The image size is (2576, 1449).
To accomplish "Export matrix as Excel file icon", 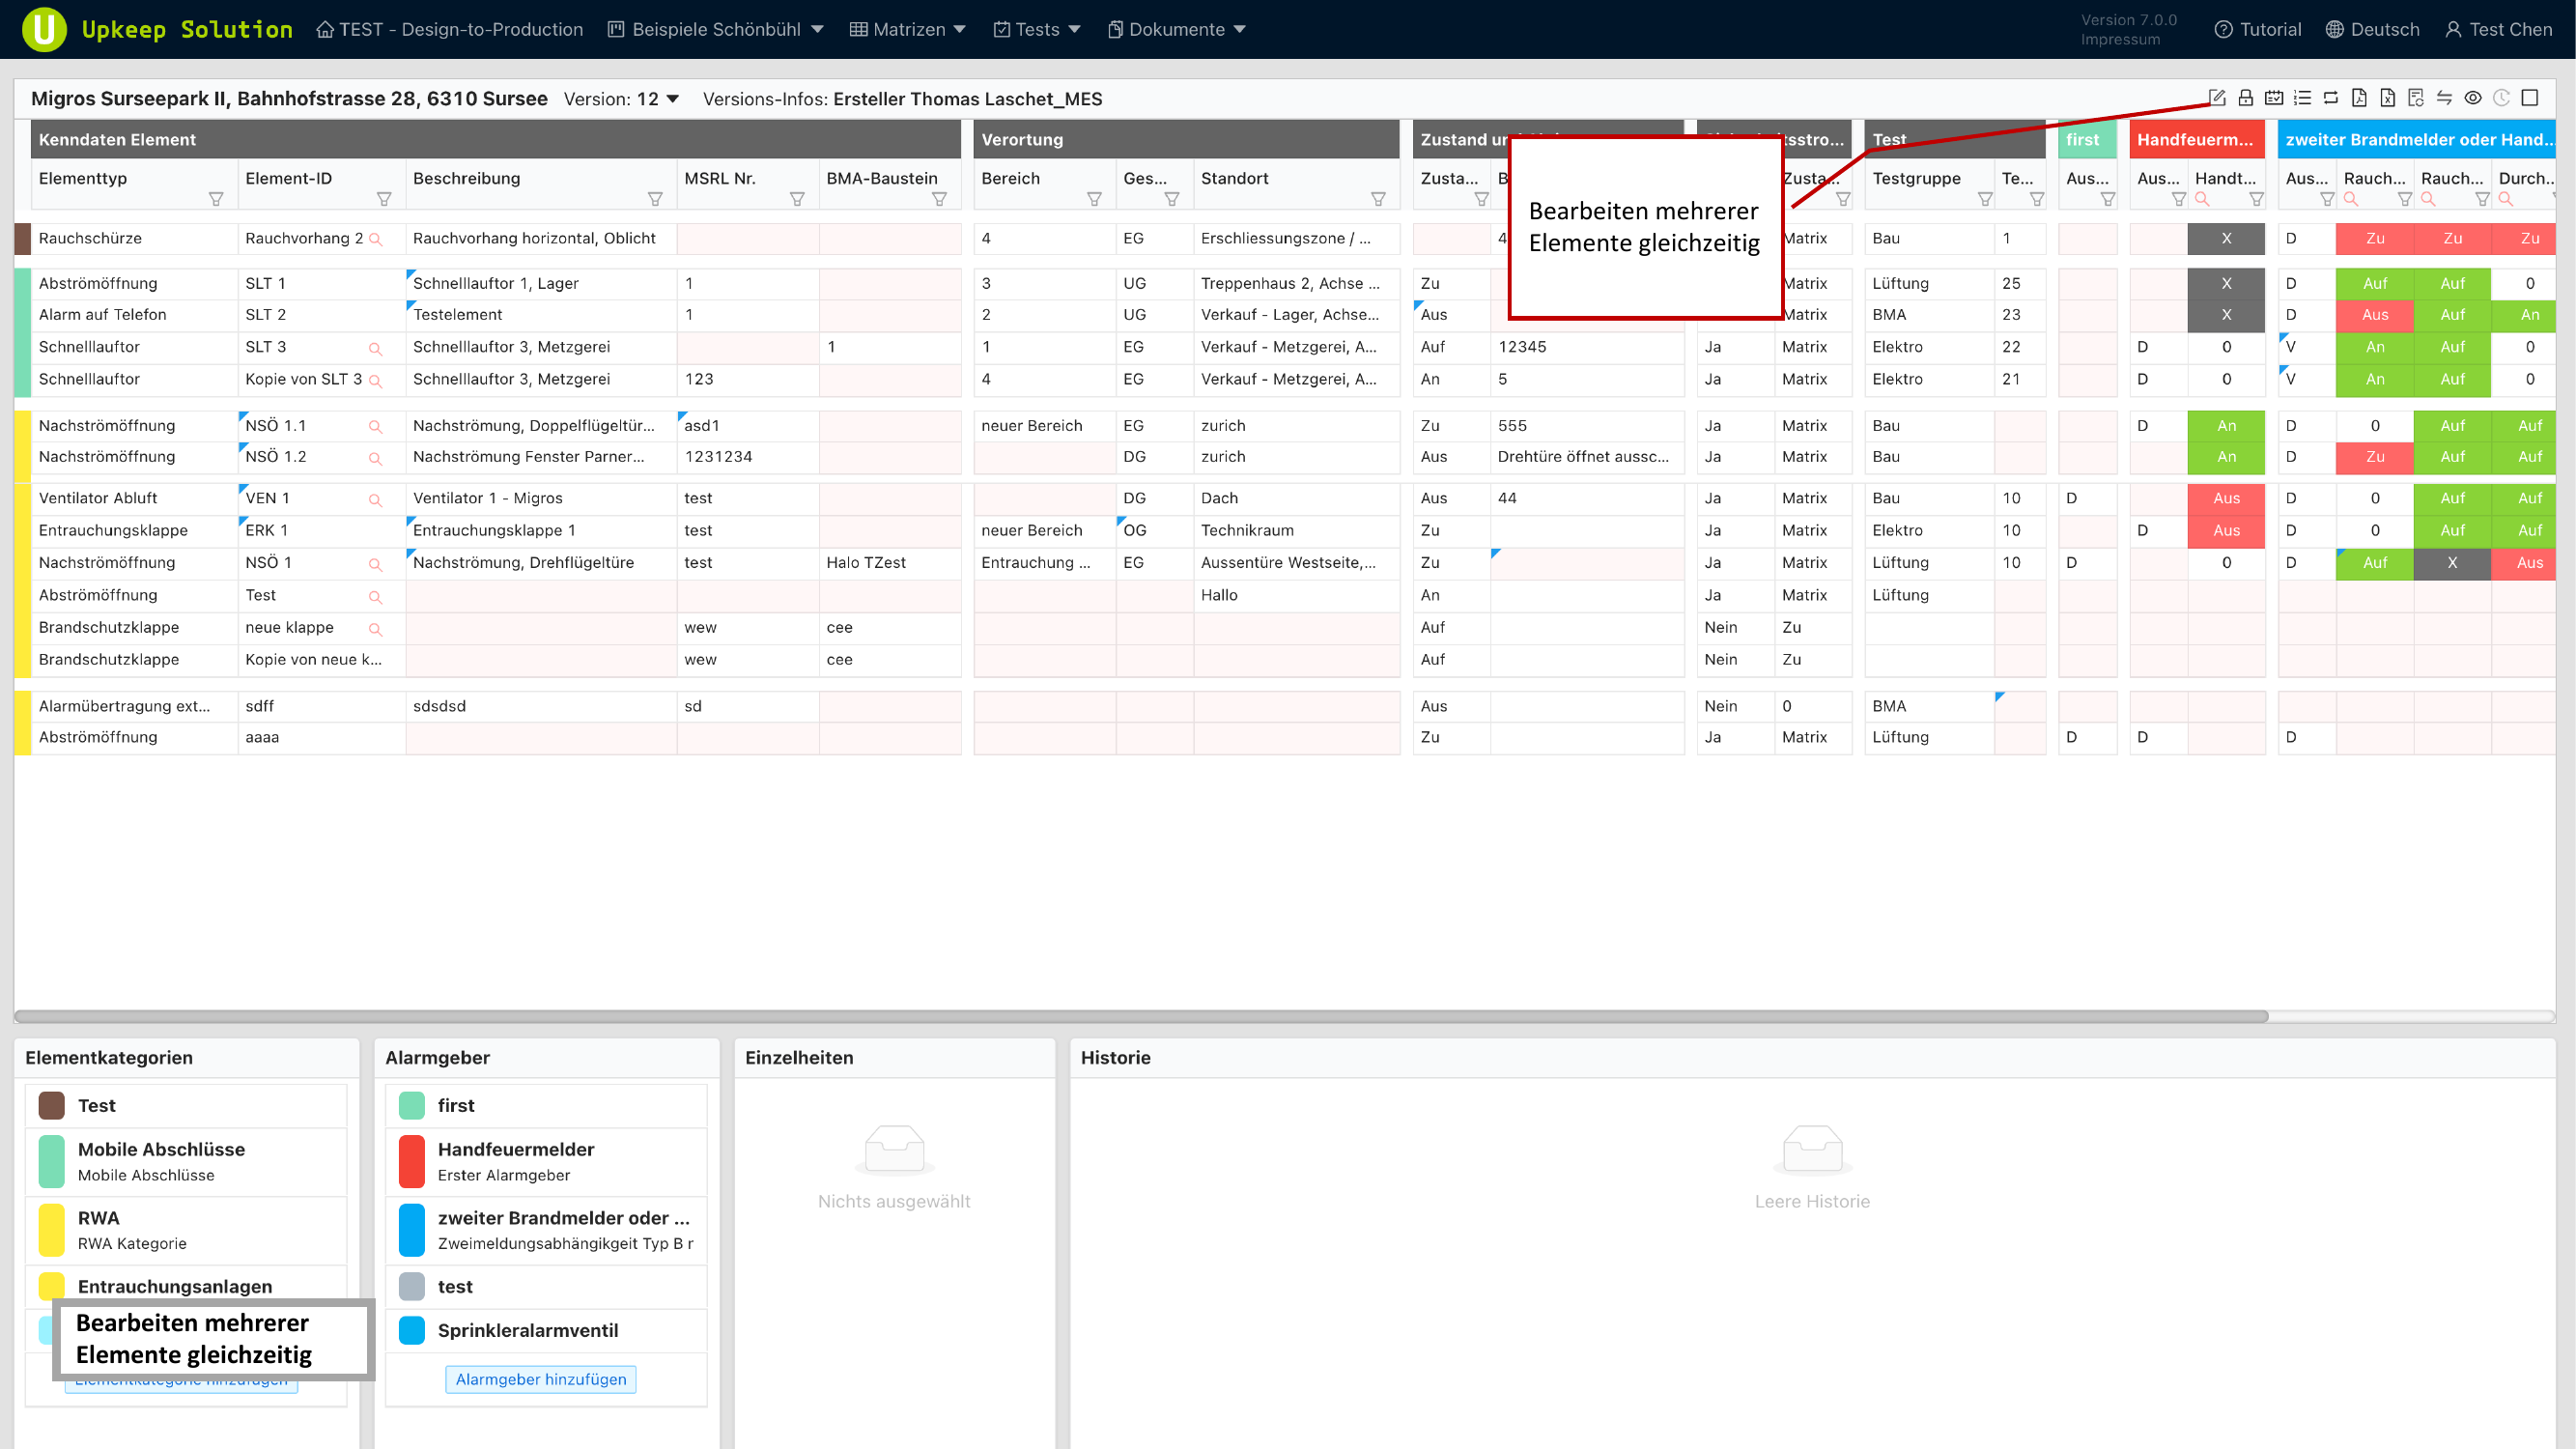I will point(2387,98).
